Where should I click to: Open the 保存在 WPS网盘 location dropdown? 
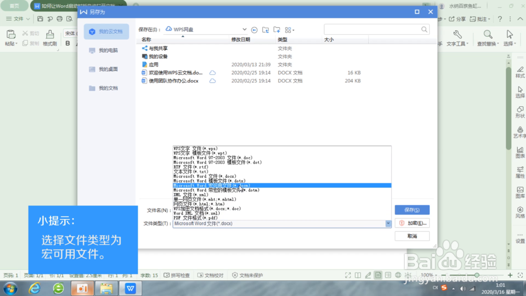pos(244,29)
